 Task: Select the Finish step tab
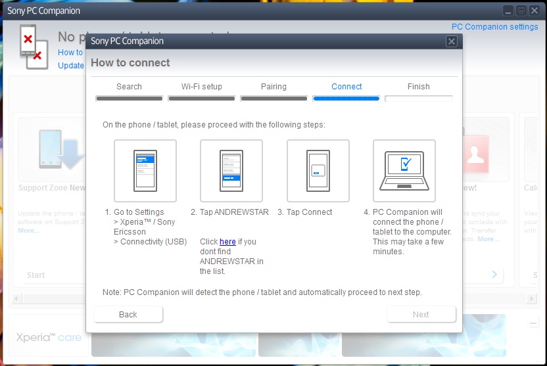pos(418,87)
